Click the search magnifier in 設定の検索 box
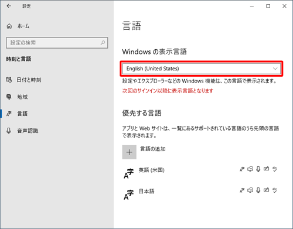Viewport: 293px width, 229px height. pos(103,43)
